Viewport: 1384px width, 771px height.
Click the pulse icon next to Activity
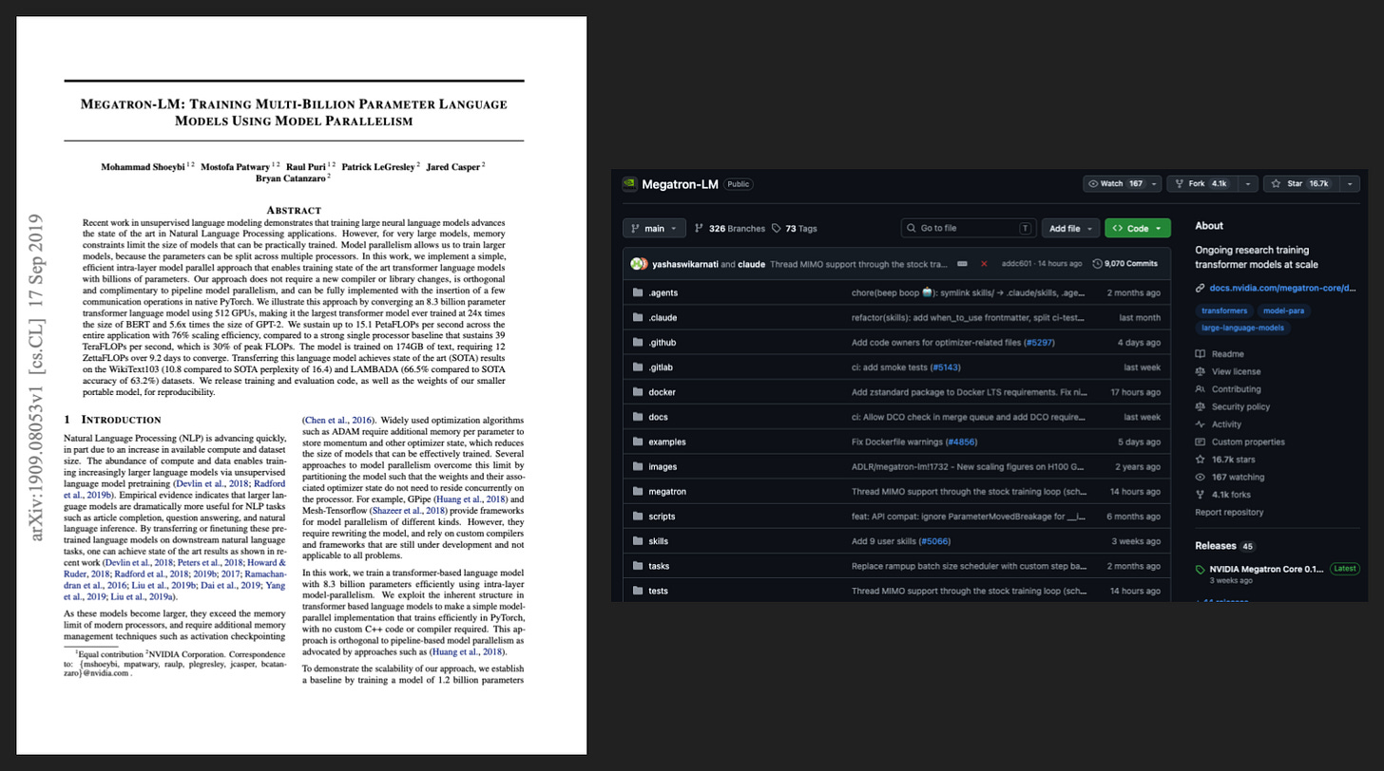tap(1200, 424)
